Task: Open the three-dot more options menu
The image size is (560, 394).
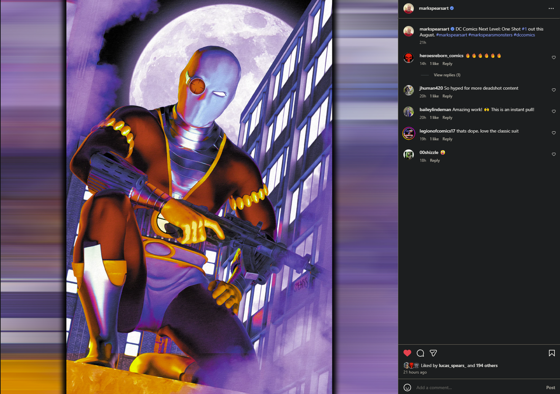Action: click(x=551, y=8)
